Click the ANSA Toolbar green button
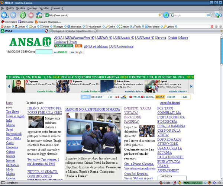223x186 pixels. pos(64,46)
